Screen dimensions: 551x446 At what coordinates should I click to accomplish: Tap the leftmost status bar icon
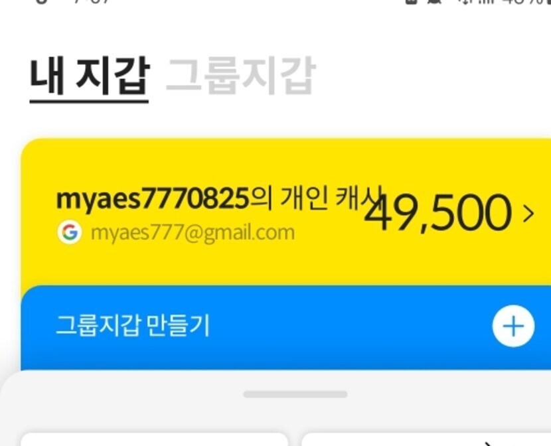tap(41, 1)
